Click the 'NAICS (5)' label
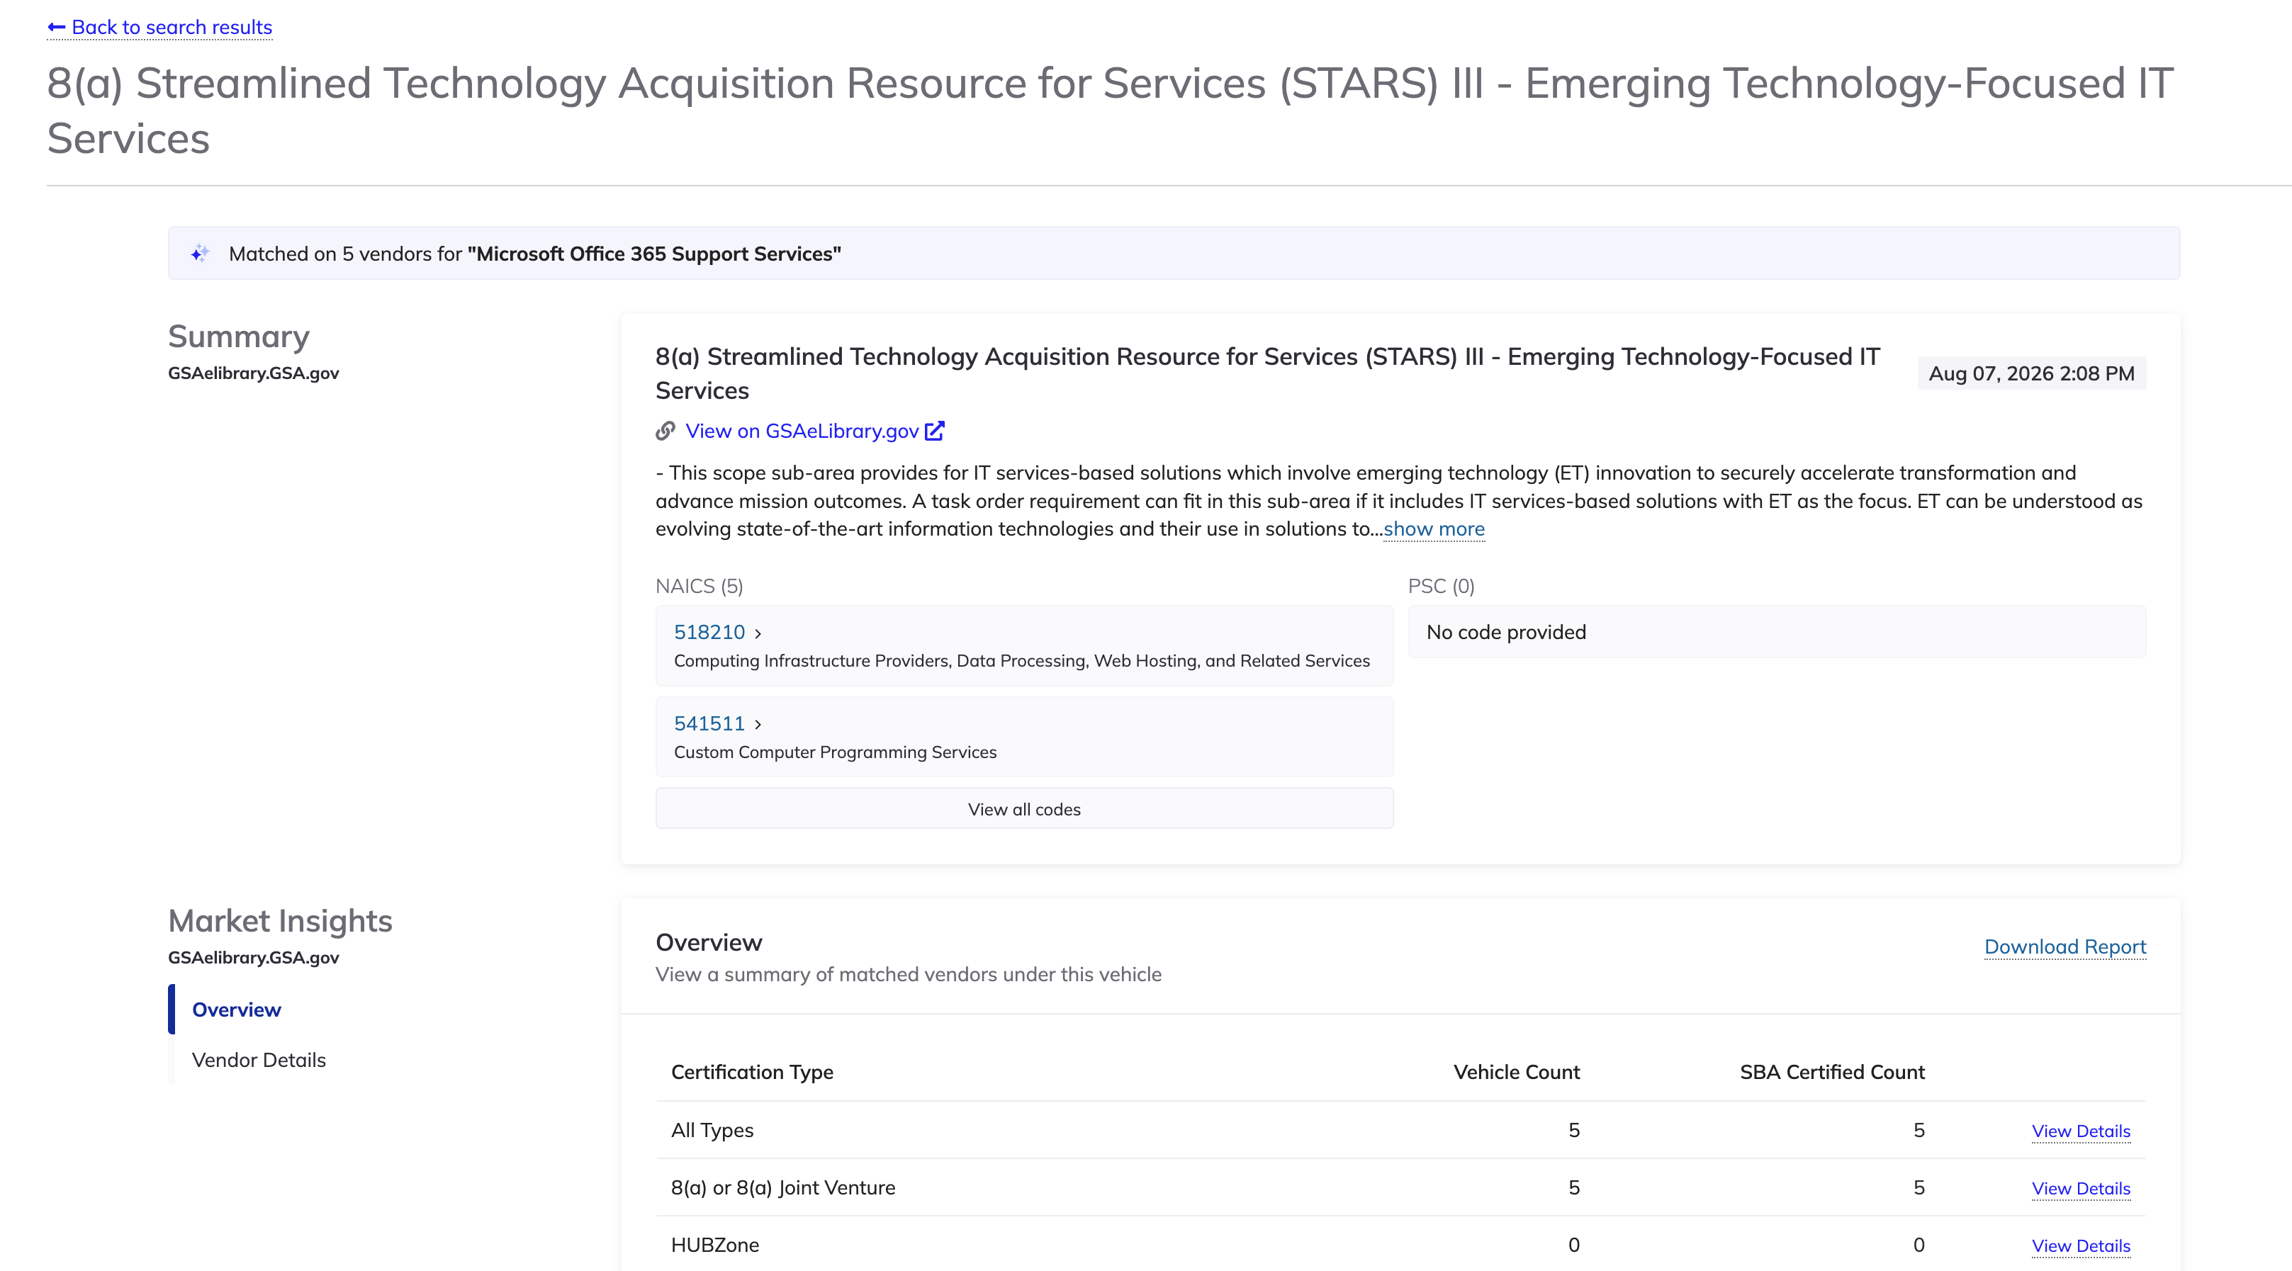The height and width of the screenshot is (1271, 2292). 700,587
